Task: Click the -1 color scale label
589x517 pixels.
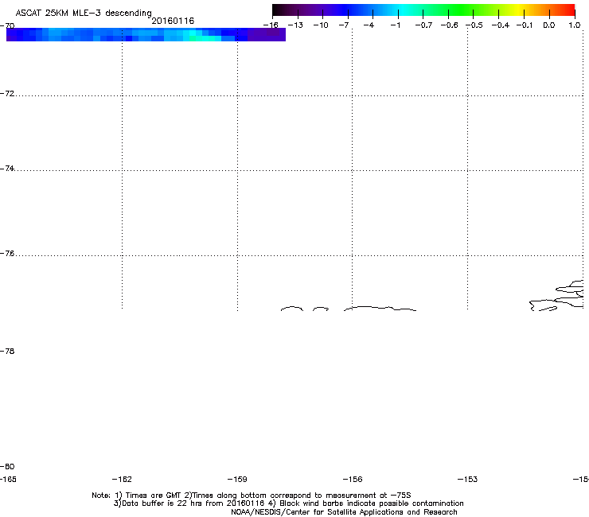Action: click(x=395, y=25)
